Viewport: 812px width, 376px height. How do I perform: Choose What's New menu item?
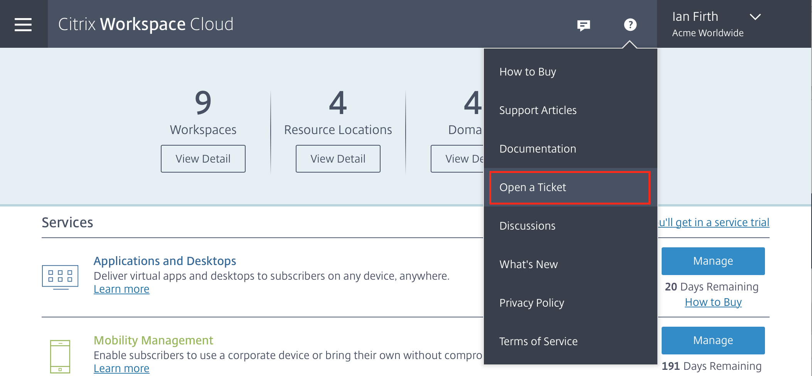coord(528,264)
